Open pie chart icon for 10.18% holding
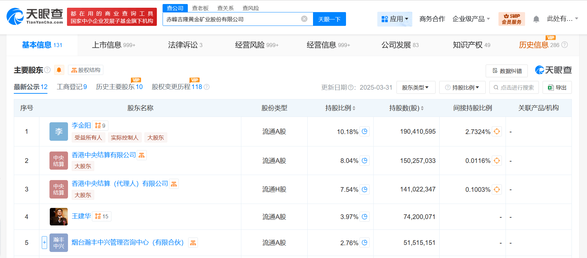The image size is (587, 258). pyautogui.click(x=365, y=131)
